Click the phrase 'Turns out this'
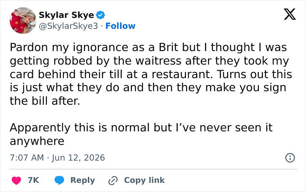306x192 pixels. [x=254, y=74]
